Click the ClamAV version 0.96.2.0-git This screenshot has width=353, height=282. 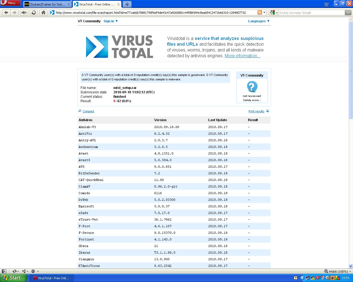point(166,186)
